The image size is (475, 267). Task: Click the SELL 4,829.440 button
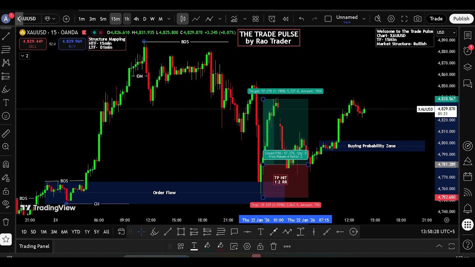33,44
